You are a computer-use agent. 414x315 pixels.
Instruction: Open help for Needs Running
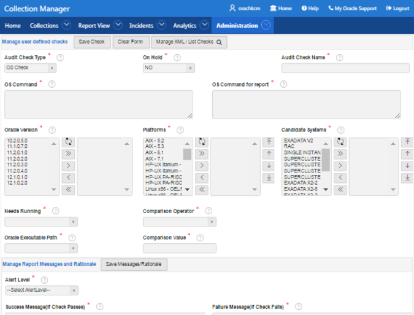(x=55, y=211)
